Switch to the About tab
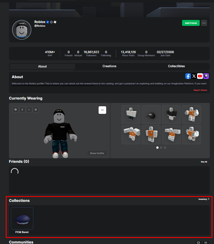 coord(42,66)
